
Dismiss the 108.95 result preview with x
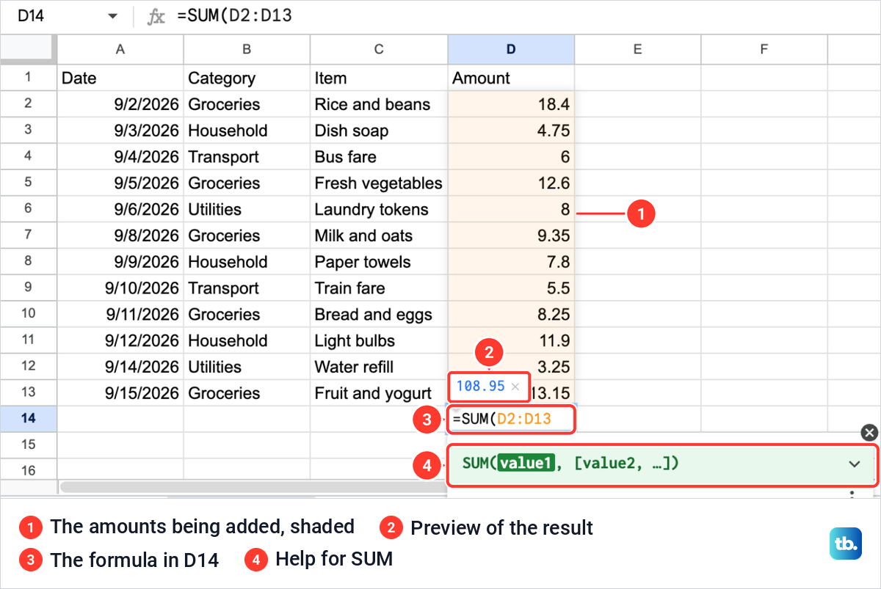[515, 386]
